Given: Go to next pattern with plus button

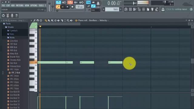Looking at the screenshot, I should [x=121, y=9].
